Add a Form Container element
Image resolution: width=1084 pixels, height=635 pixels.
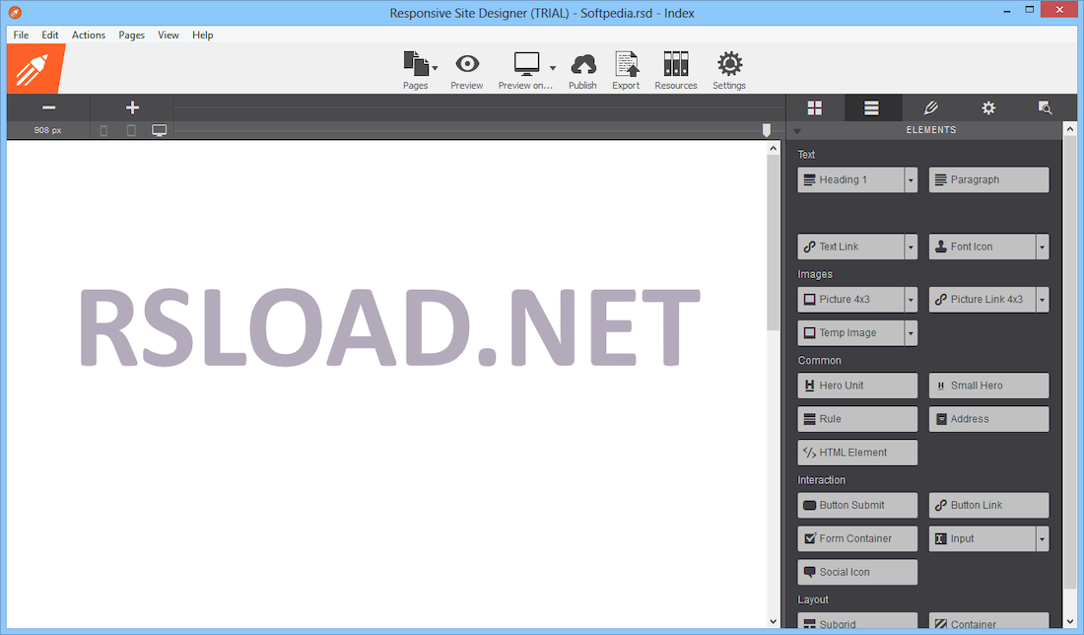[858, 538]
